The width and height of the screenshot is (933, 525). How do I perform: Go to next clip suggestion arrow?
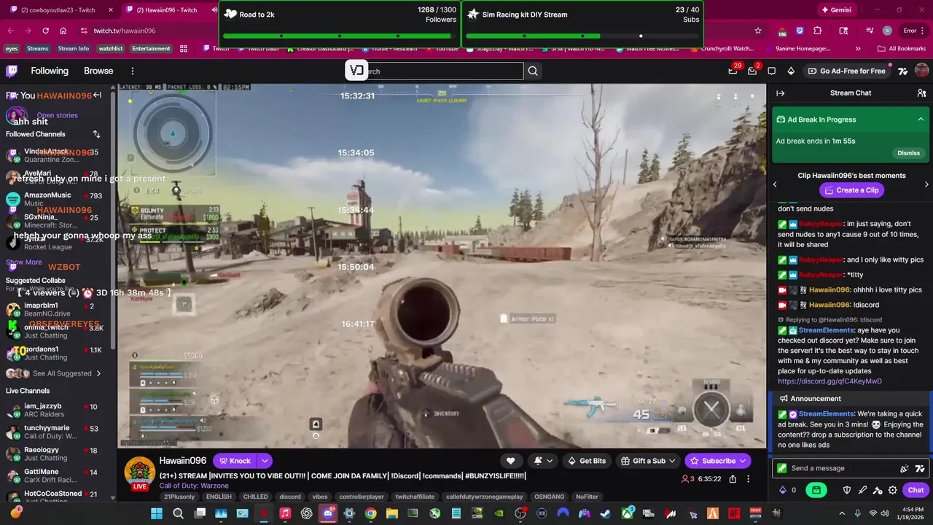pyautogui.click(x=926, y=184)
